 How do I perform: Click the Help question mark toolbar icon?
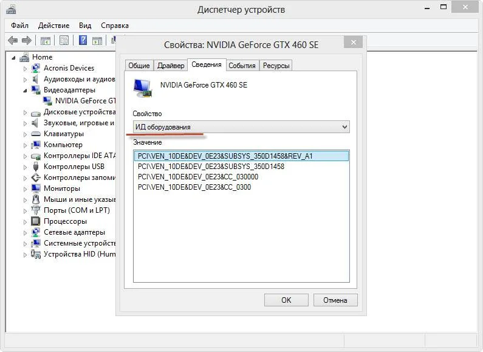coord(83,40)
